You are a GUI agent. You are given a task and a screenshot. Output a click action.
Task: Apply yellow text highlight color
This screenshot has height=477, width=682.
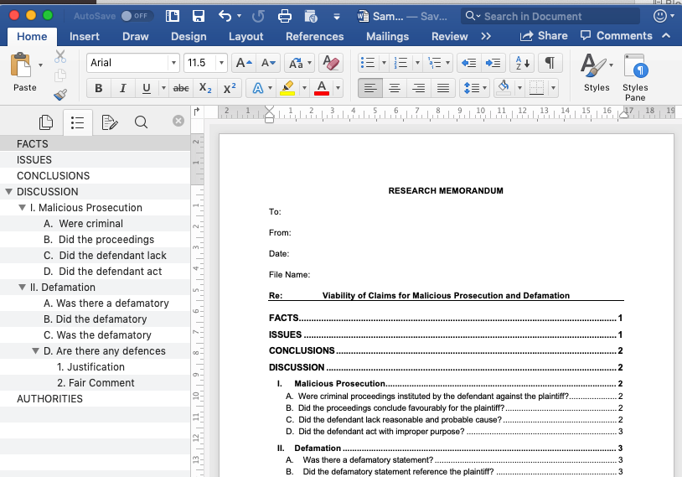(287, 88)
